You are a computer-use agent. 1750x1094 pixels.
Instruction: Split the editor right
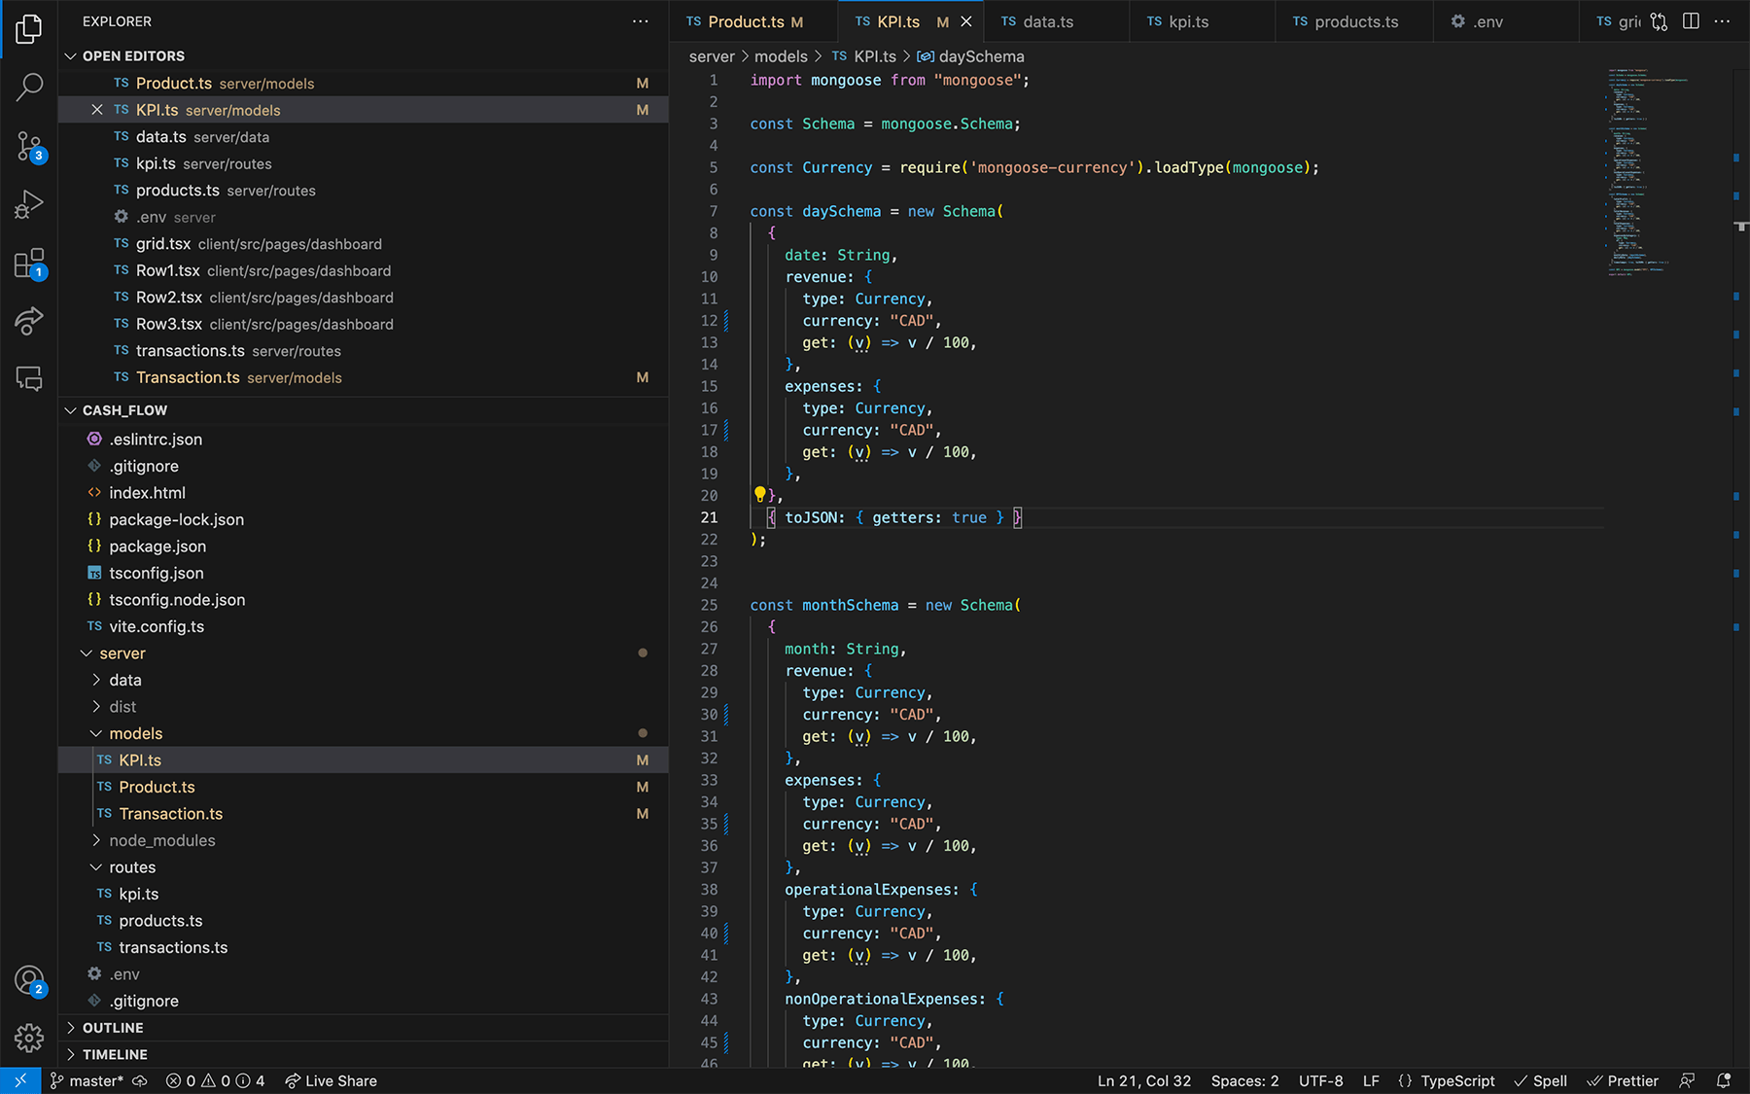pyautogui.click(x=1691, y=21)
